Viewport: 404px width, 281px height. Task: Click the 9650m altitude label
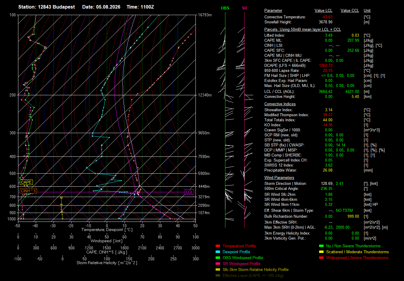pyautogui.click(x=204, y=133)
